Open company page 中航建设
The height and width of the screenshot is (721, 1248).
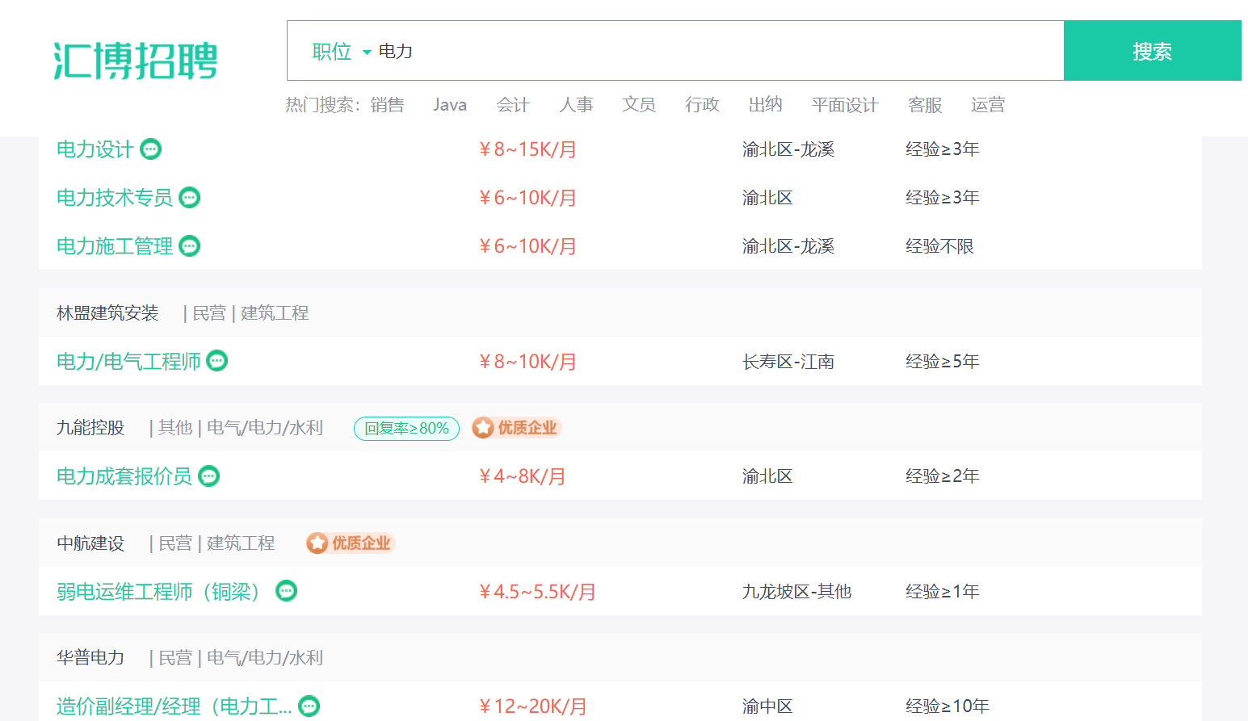(90, 543)
